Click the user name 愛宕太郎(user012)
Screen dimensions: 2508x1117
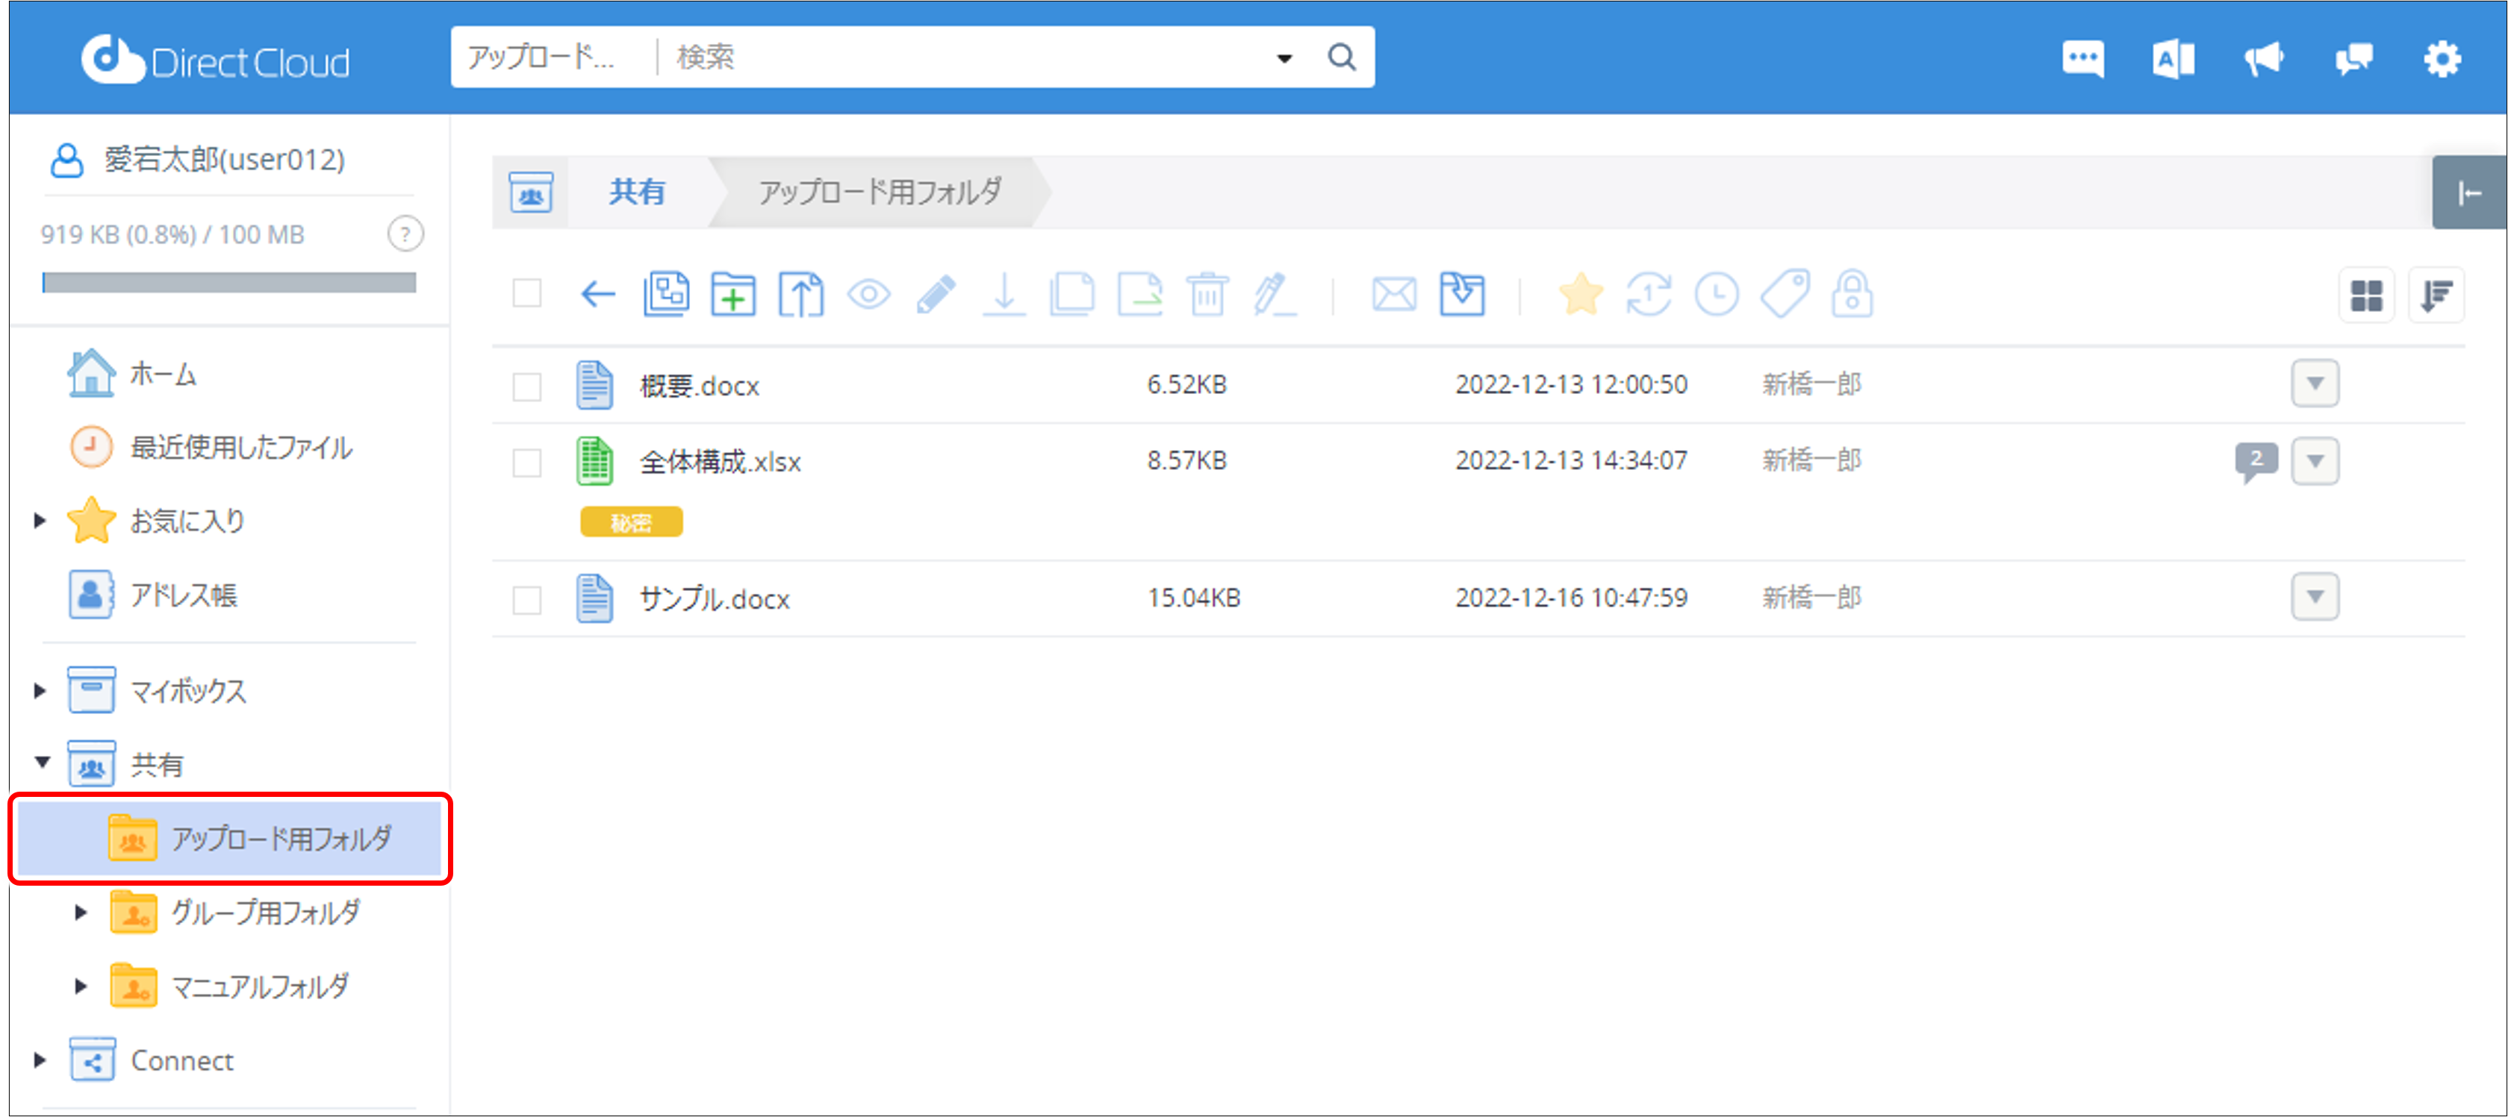pyautogui.click(x=224, y=160)
